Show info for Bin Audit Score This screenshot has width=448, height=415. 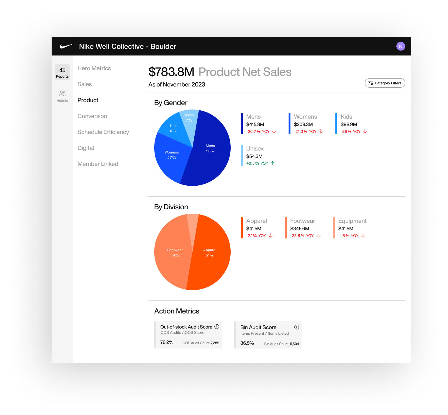(297, 327)
